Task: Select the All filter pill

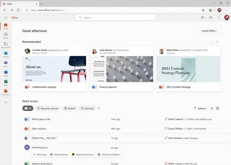Action: [x=28, y=108]
